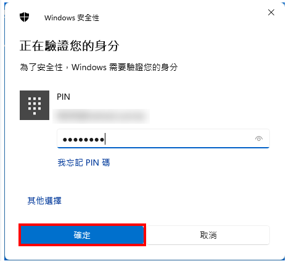Click the 正在驗證您的身分 heading
Screen dimensions: 286x261
70,46
